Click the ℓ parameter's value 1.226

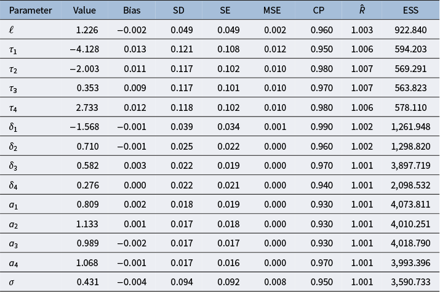pyautogui.click(x=87, y=30)
